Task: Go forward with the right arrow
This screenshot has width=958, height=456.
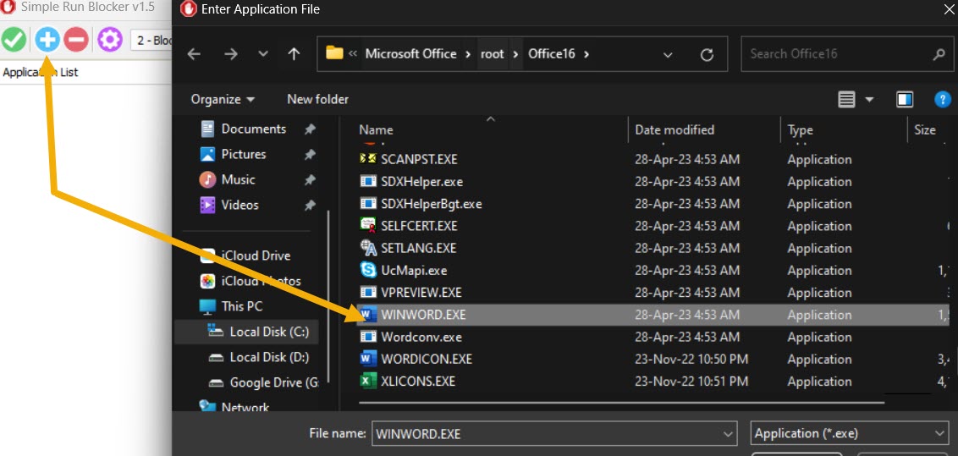Action: (x=230, y=54)
